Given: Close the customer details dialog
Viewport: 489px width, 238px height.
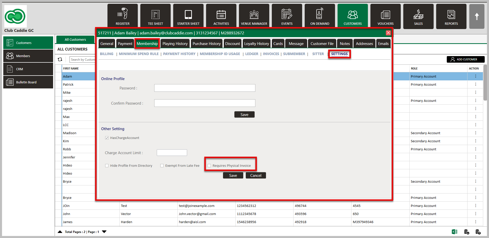Looking at the screenshot, I should [388, 33].
